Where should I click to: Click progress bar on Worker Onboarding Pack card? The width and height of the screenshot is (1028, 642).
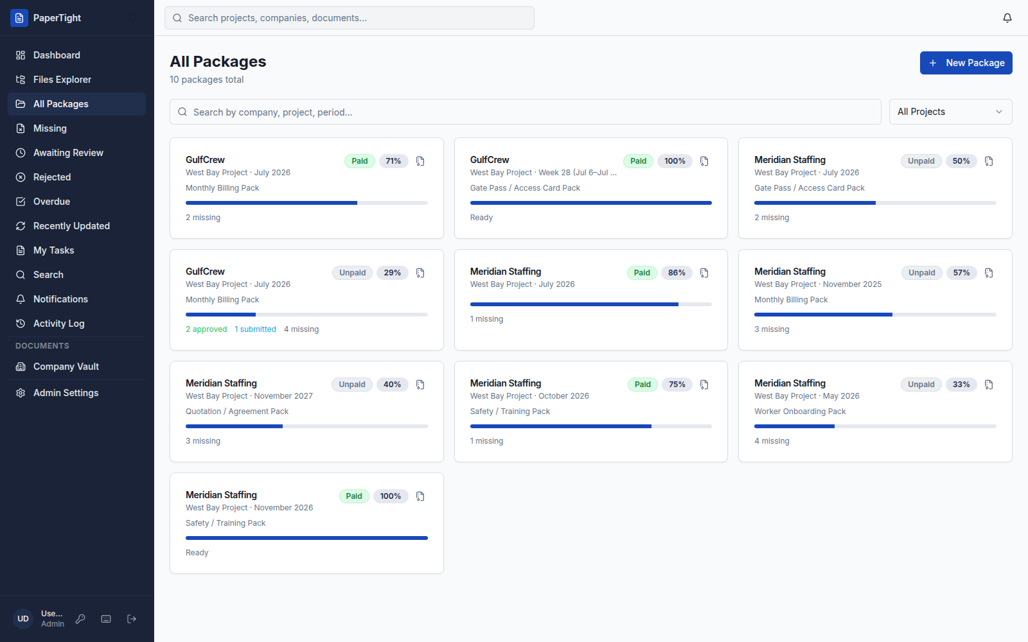(875, 426)
